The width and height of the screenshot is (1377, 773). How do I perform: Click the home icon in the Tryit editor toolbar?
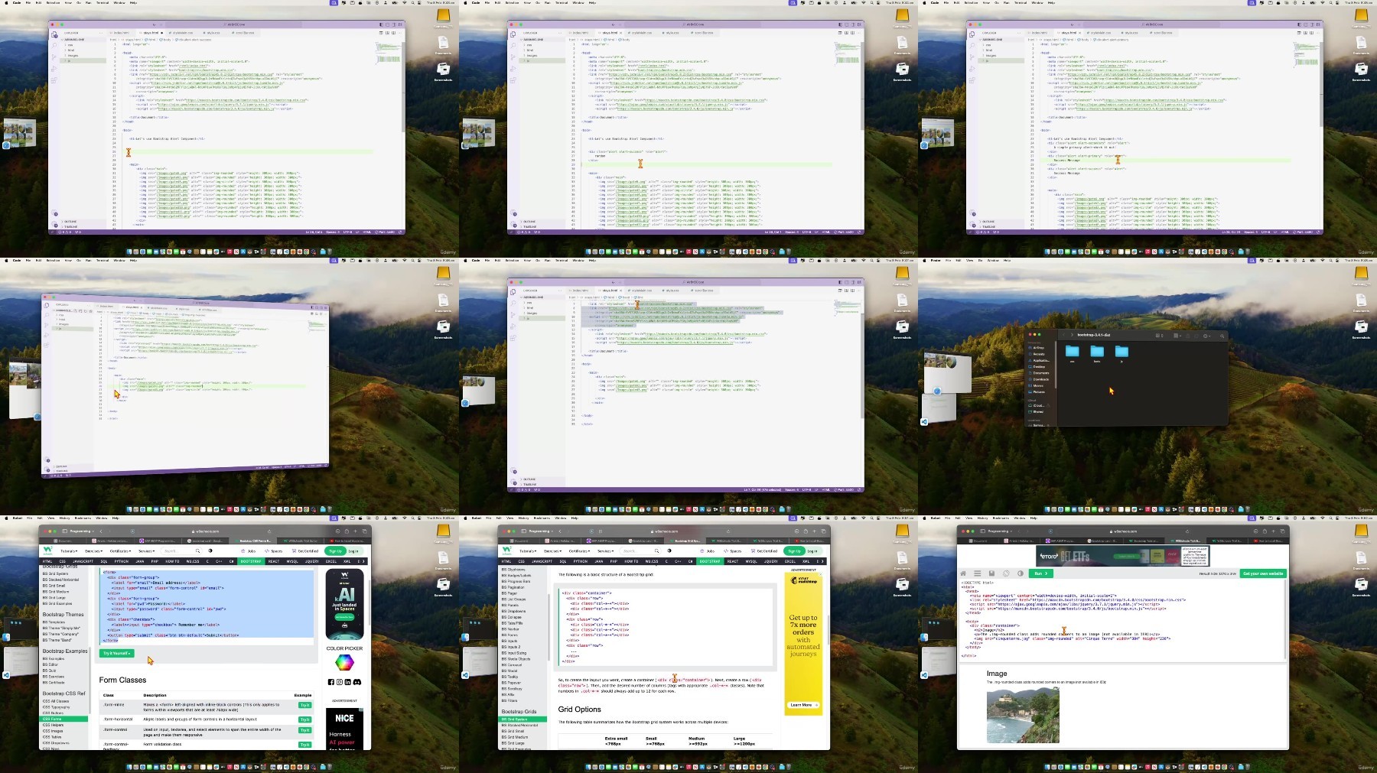click(963, 573)
